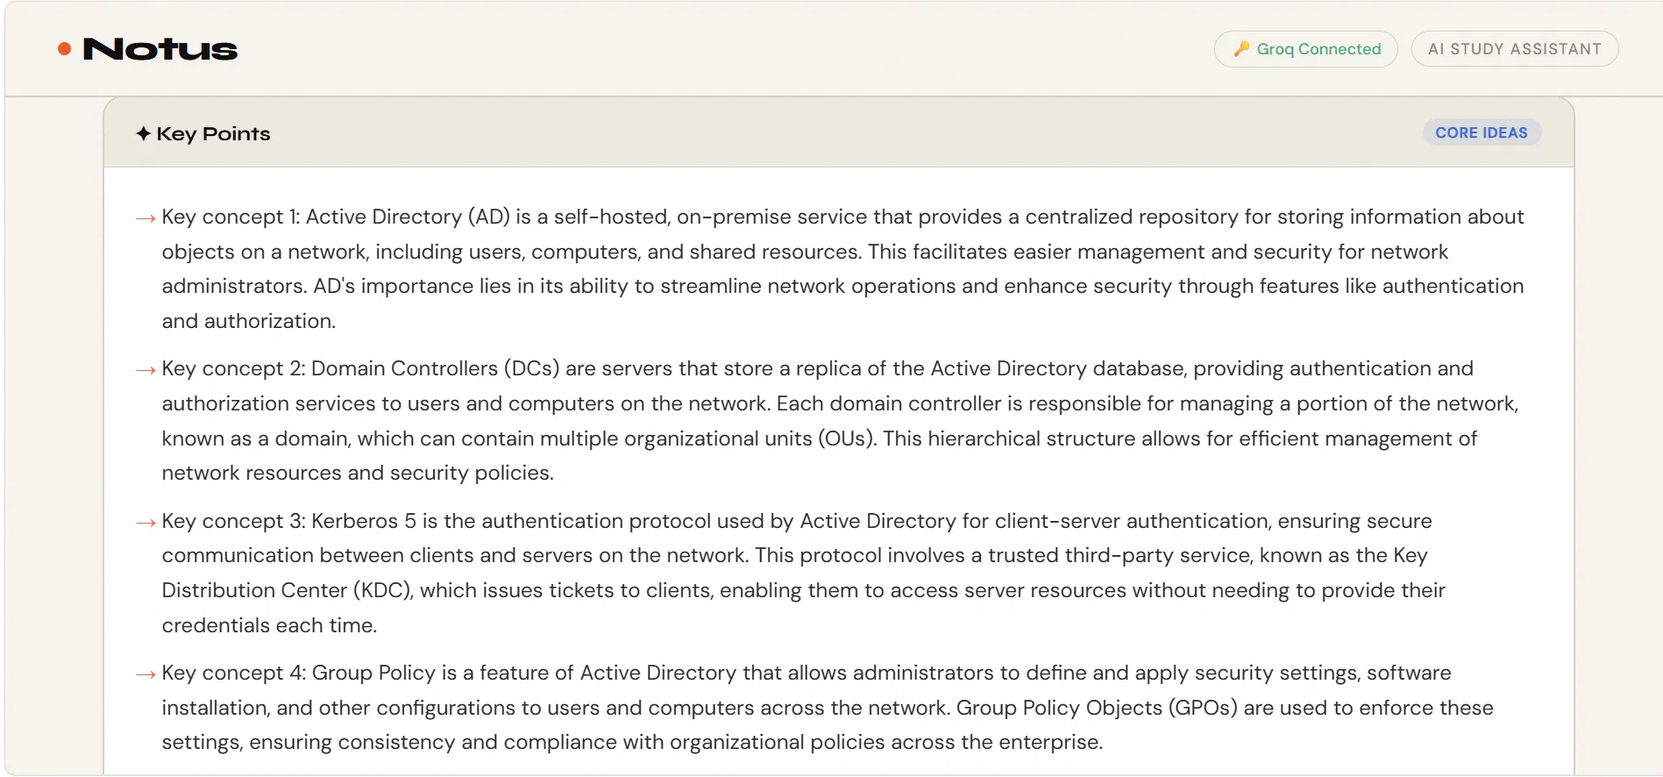Click the Key concept 2 Domain Controllers paragraph
The image size is (1663, 777).
(x=841, y=421)
